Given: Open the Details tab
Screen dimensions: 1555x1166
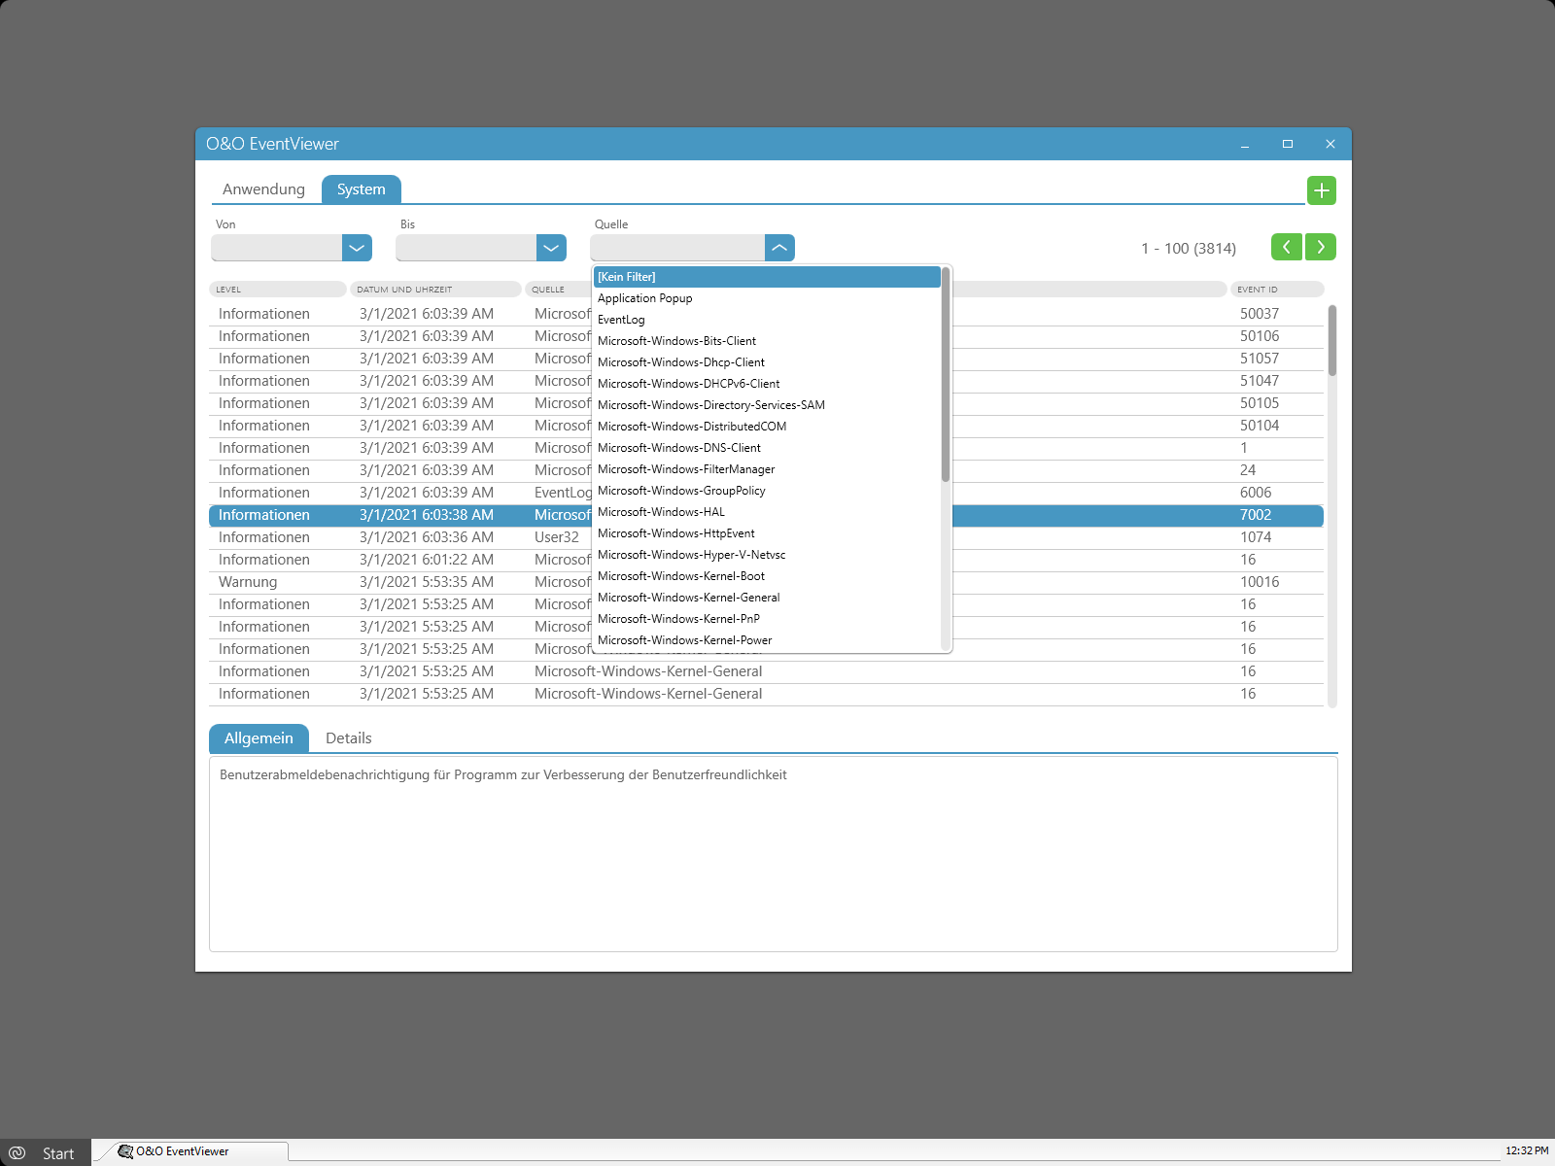Looking at the screenshot, I should pos(348,738).
